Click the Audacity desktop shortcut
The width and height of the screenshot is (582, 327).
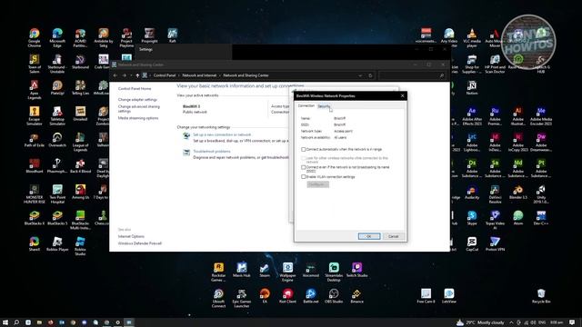point(472,192)
